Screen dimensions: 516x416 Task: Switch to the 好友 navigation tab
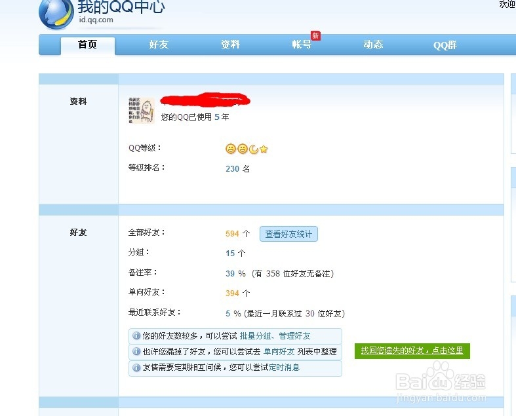pos(159,45)
